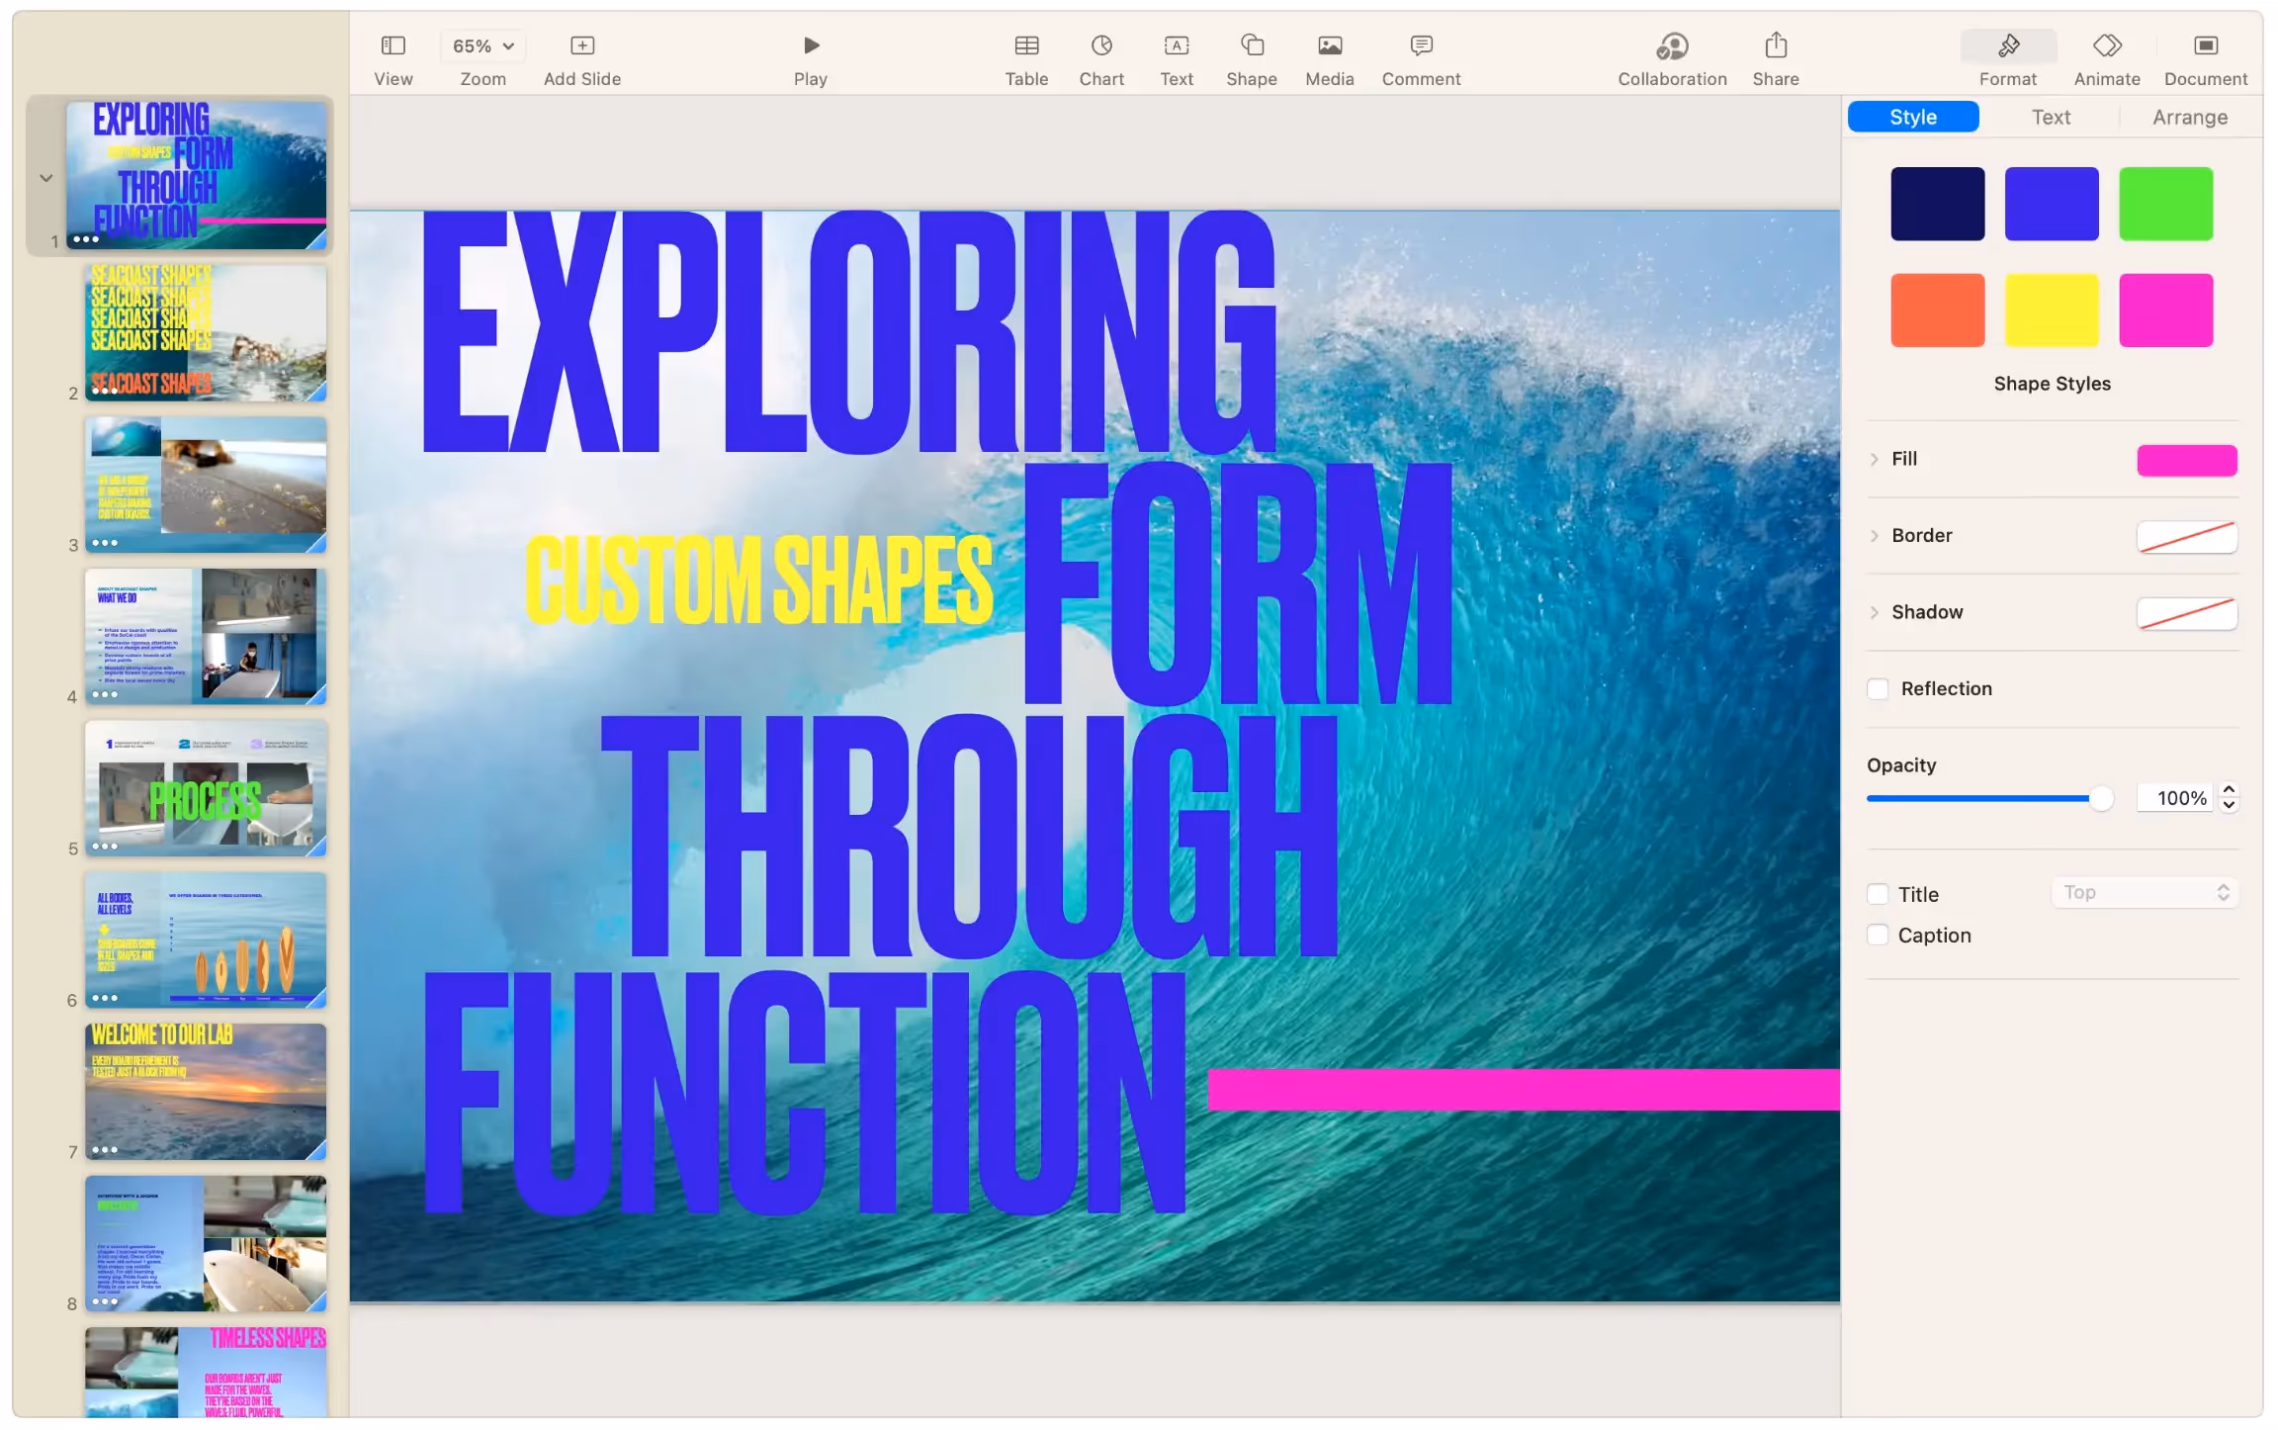The height and width of the screenshot is (1430, 2278).
Task: Expand the Shadow section
Action: click(1874, 612)
